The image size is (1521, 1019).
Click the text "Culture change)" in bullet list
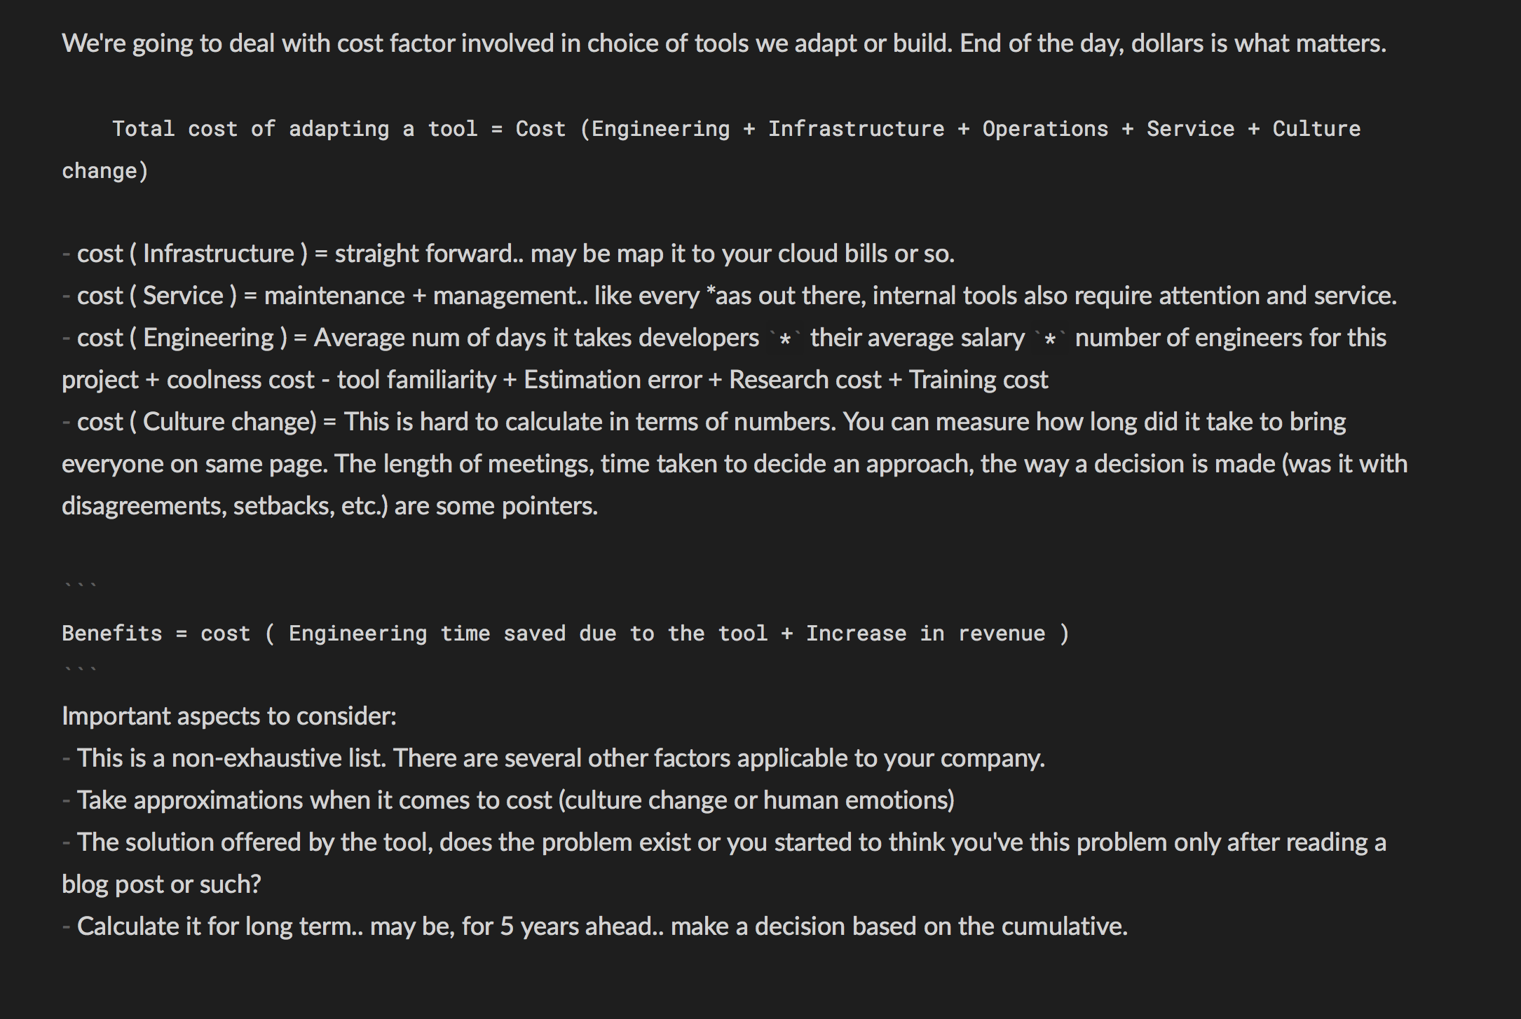pyautogui.click(x=230, y=422)
